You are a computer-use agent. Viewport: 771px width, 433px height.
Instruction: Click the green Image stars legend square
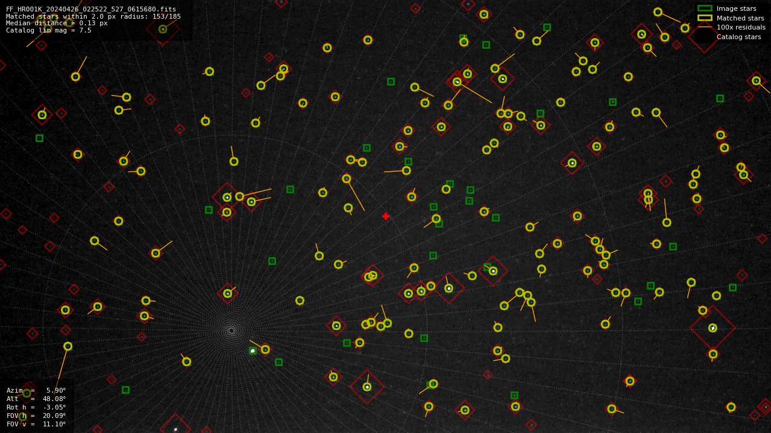tap(705, 8)
